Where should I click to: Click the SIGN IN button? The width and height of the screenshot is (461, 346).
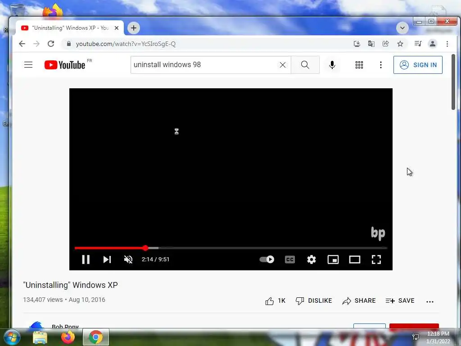[x=418, y=65]
